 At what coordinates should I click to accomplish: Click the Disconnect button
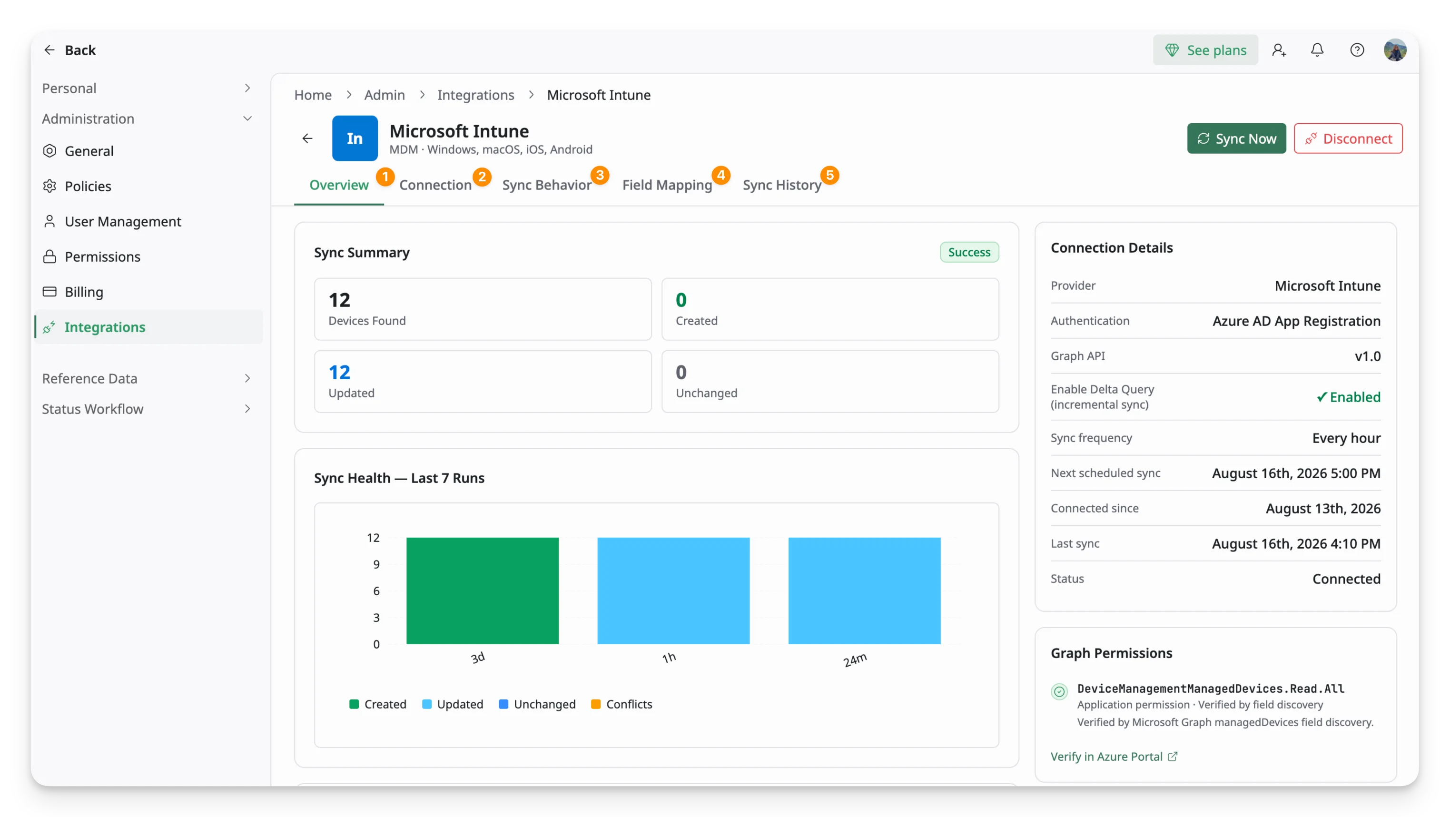tap(1348, 138)
